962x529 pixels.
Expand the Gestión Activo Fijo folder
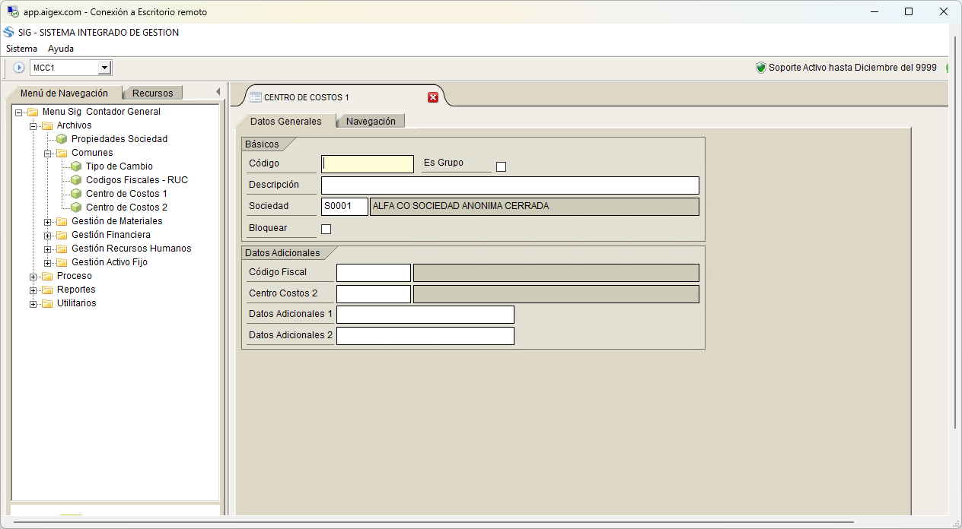tap(47, 263)
